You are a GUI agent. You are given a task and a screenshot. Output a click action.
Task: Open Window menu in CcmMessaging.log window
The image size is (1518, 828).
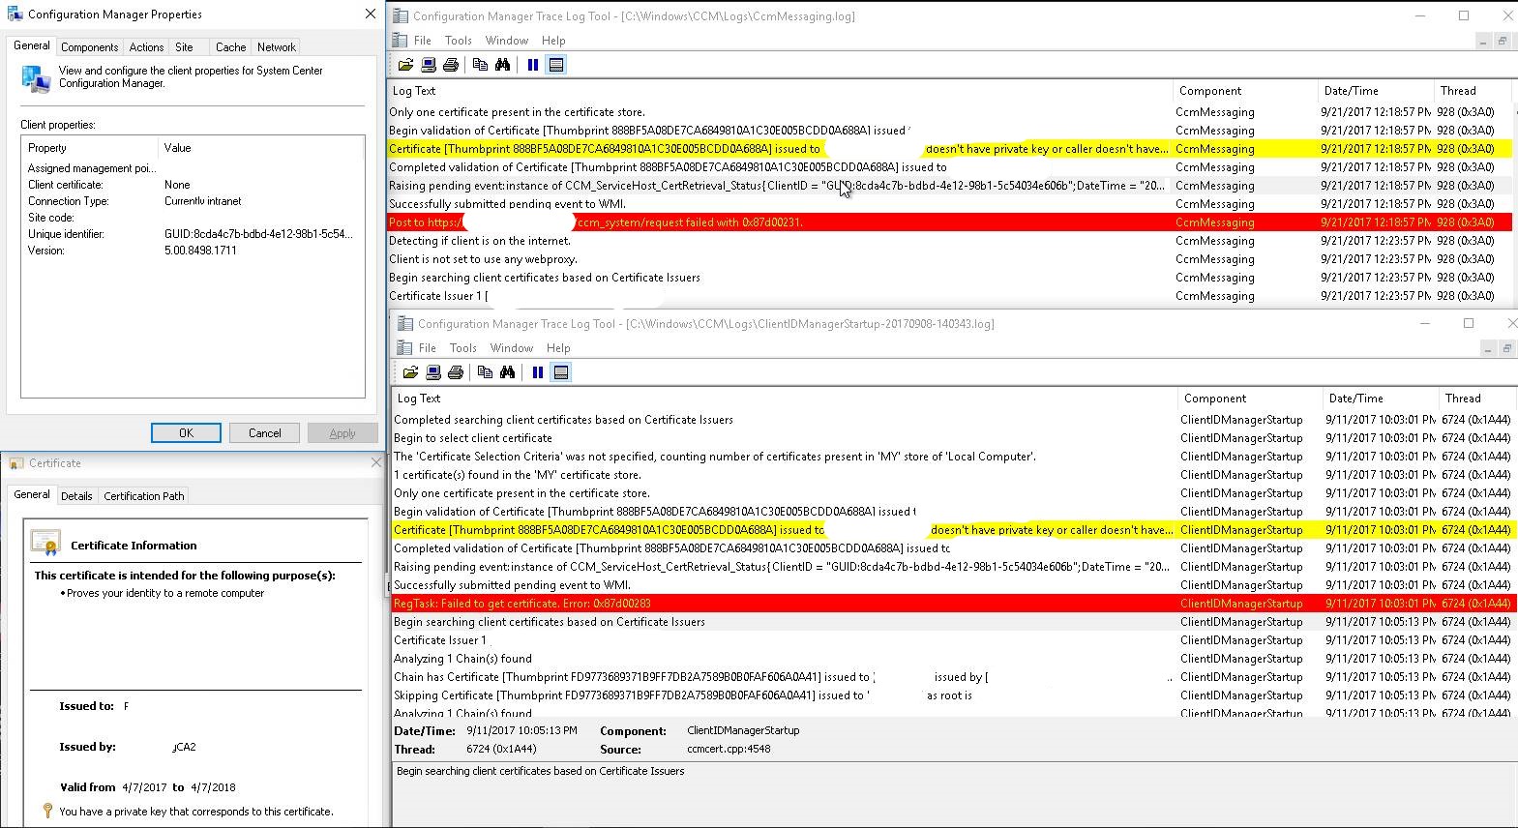(x=507, y=41)
